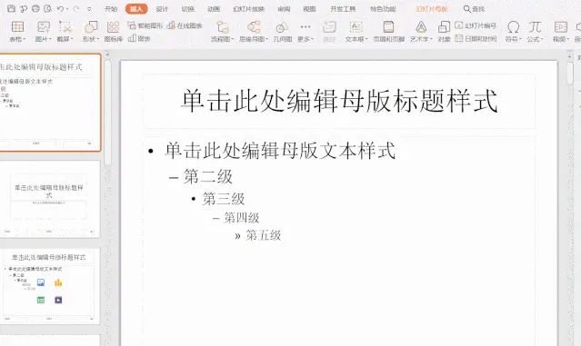
Task: Switch to the 视图 view tab
Action: 309,9
